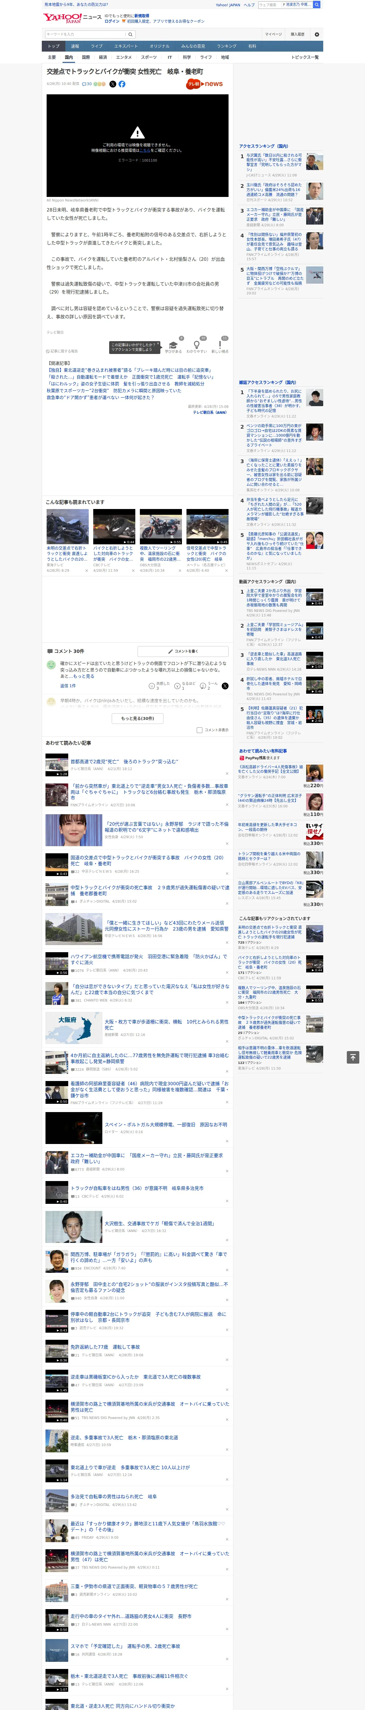Share article via Facebook icon

[x=122, y=84]
